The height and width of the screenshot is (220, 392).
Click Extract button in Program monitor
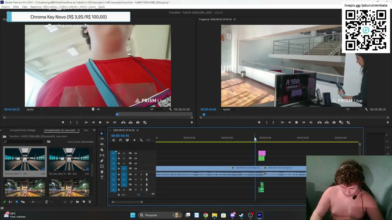click(327, 123)
